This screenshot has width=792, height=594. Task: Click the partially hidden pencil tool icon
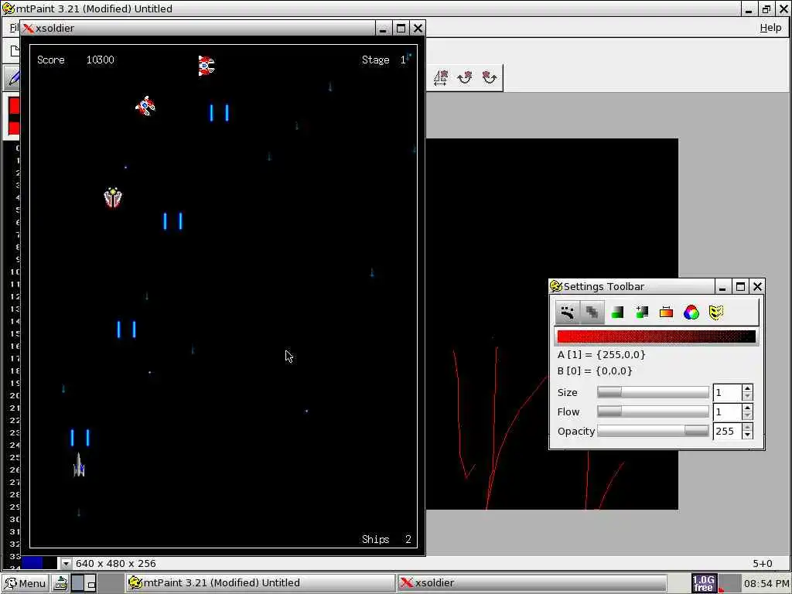[13, 78]
